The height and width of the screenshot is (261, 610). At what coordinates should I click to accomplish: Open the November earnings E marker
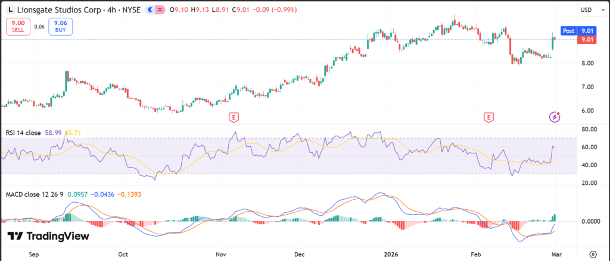pos(234,117)
